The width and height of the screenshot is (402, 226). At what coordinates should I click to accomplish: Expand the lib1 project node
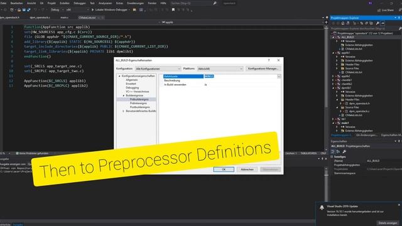pyautogui.click(x=334, y=119)
